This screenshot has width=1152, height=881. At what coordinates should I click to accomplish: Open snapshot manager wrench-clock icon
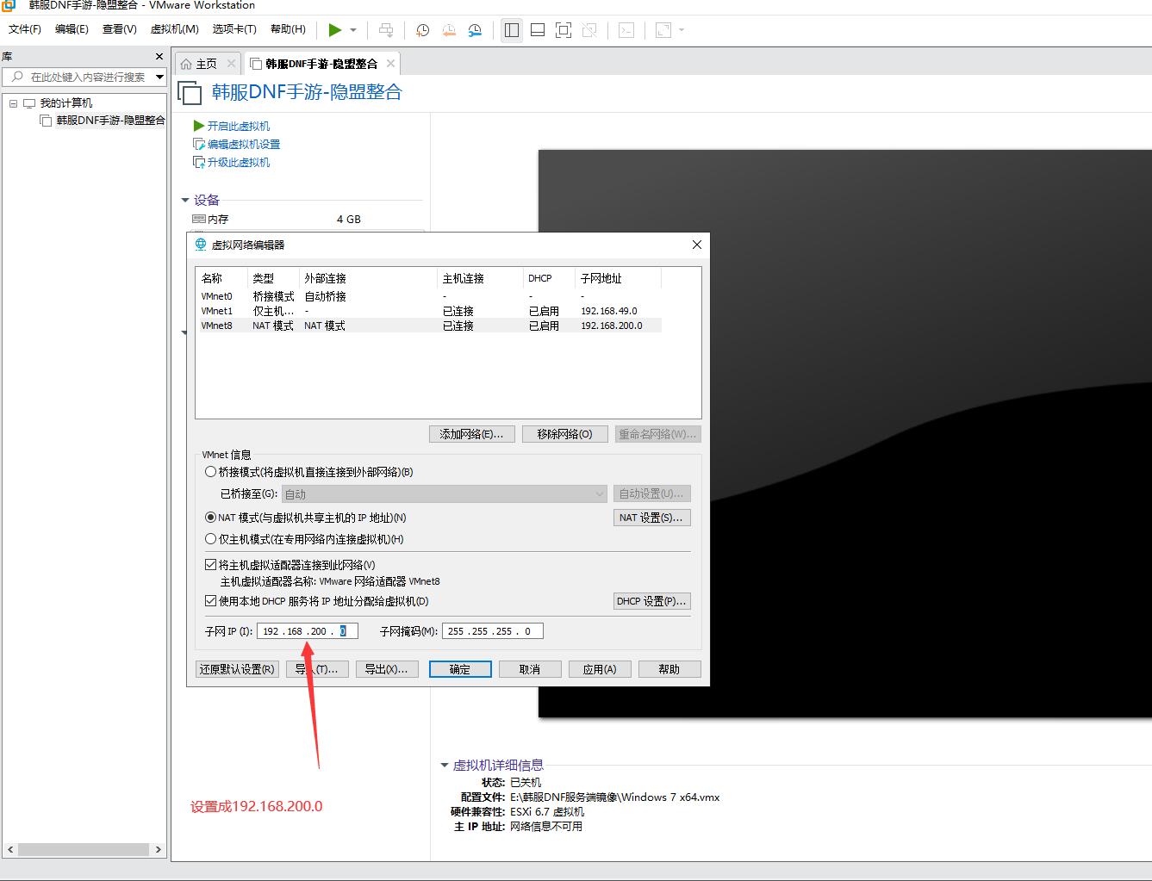(x=475, y=30)
